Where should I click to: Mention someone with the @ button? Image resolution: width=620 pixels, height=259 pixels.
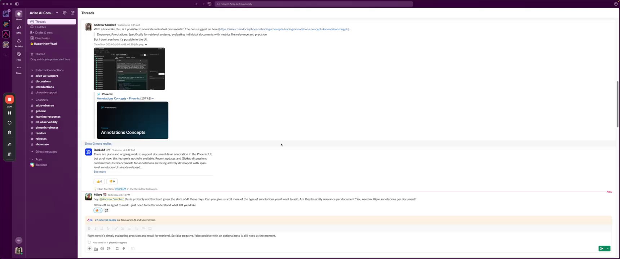(108, 249)
